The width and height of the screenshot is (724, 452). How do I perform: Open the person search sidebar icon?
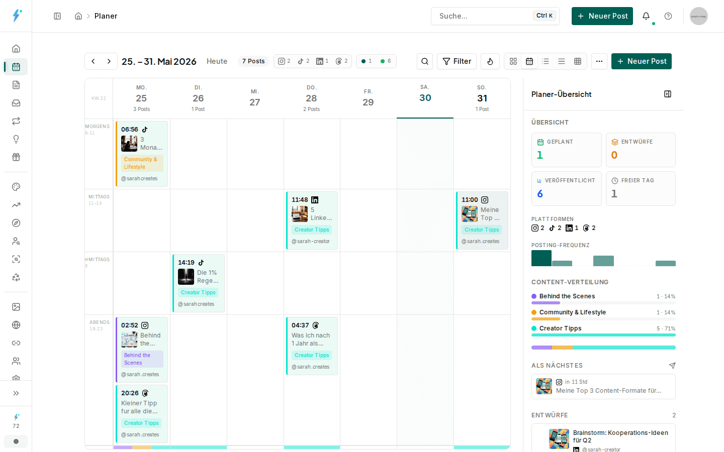[x=16, y=241]
